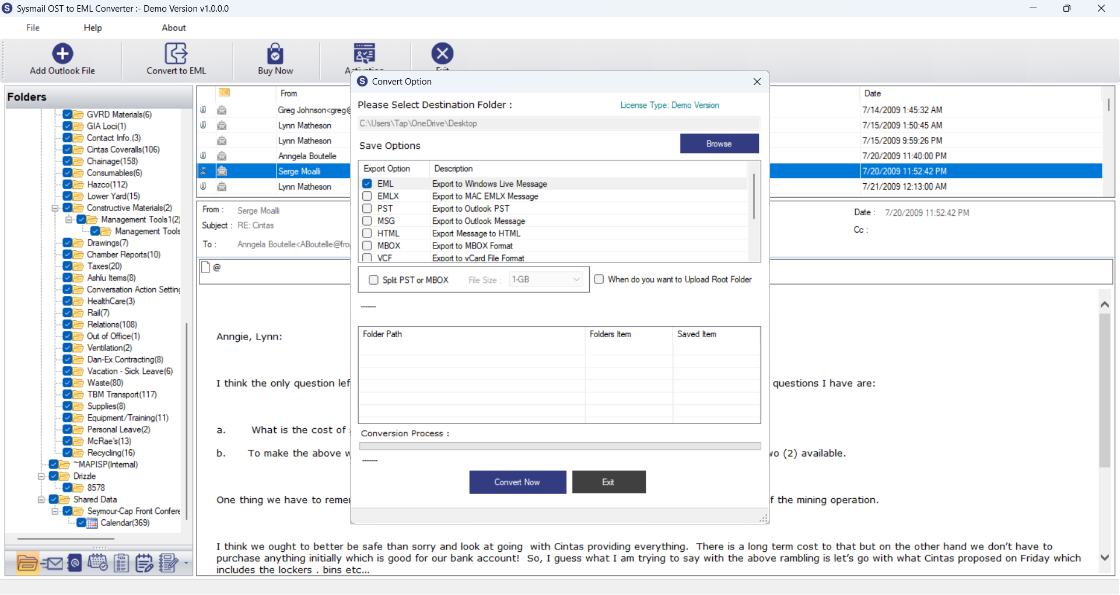This screenshot has height=595, width=1120.
Task: Click the mail icon in Serge Moalli row
Action: click(x=222, y=171)
